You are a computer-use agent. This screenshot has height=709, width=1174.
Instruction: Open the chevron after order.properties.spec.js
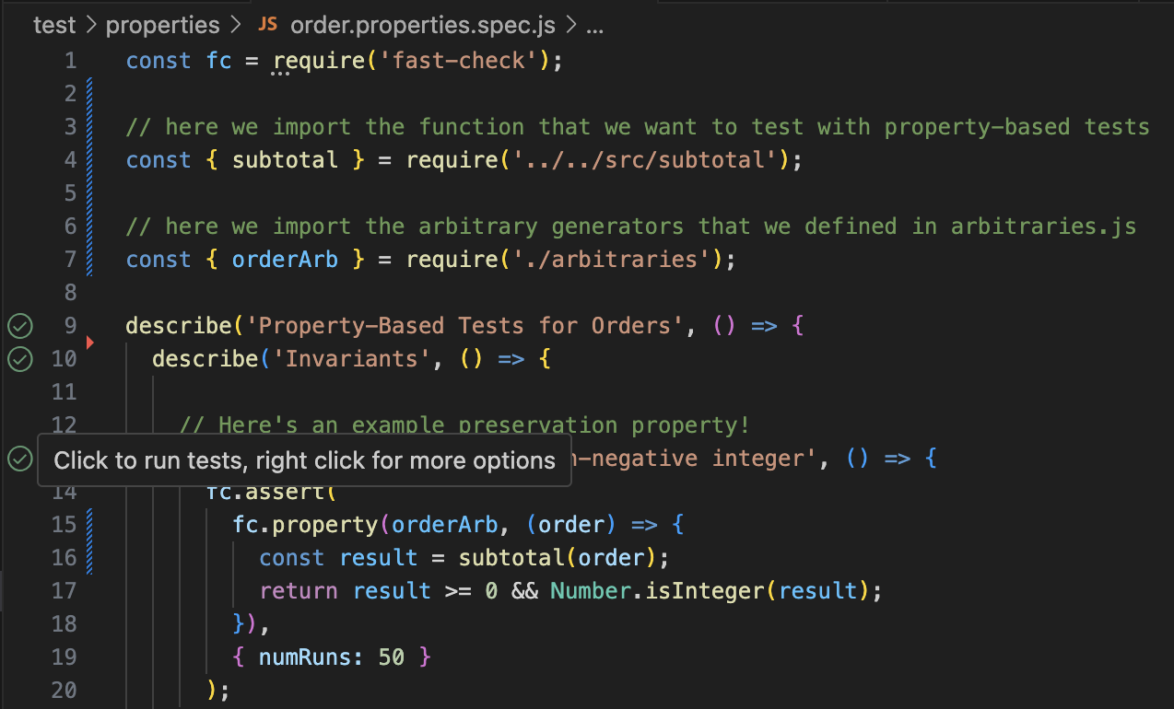(x=571, y=25)
